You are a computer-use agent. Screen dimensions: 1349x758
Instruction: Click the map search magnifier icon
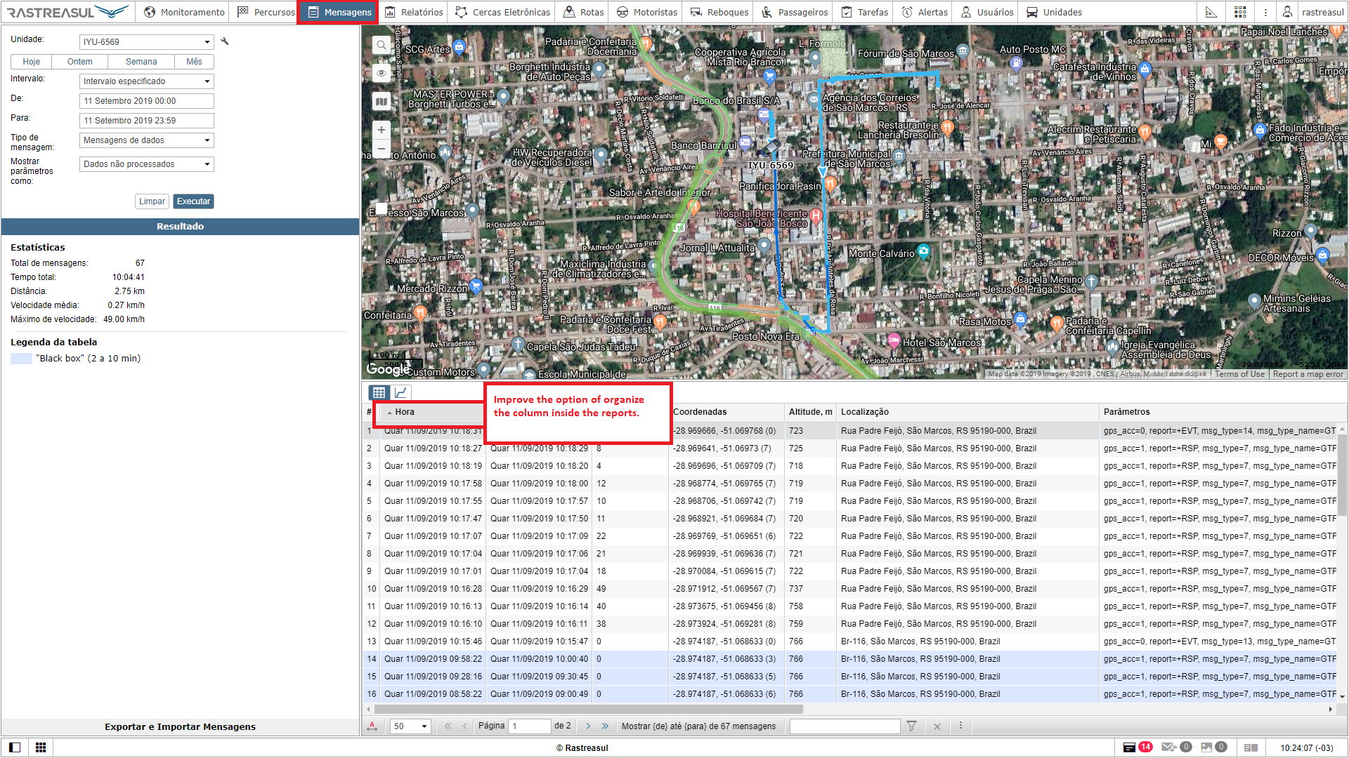point(381,45)
